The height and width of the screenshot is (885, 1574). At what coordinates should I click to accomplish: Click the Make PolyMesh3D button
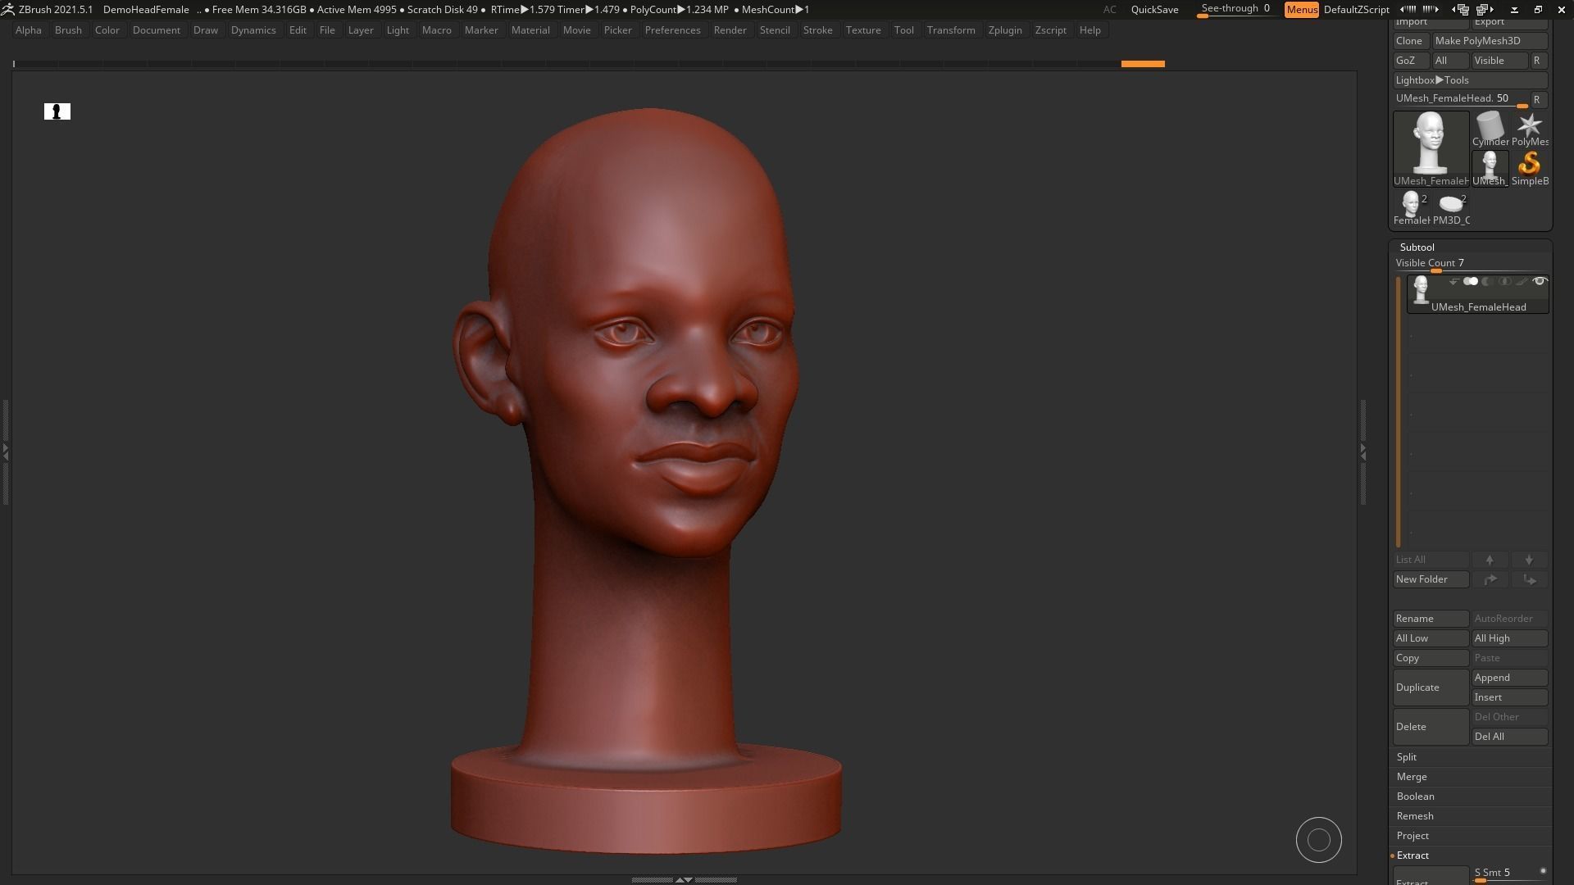[1490, 41]
